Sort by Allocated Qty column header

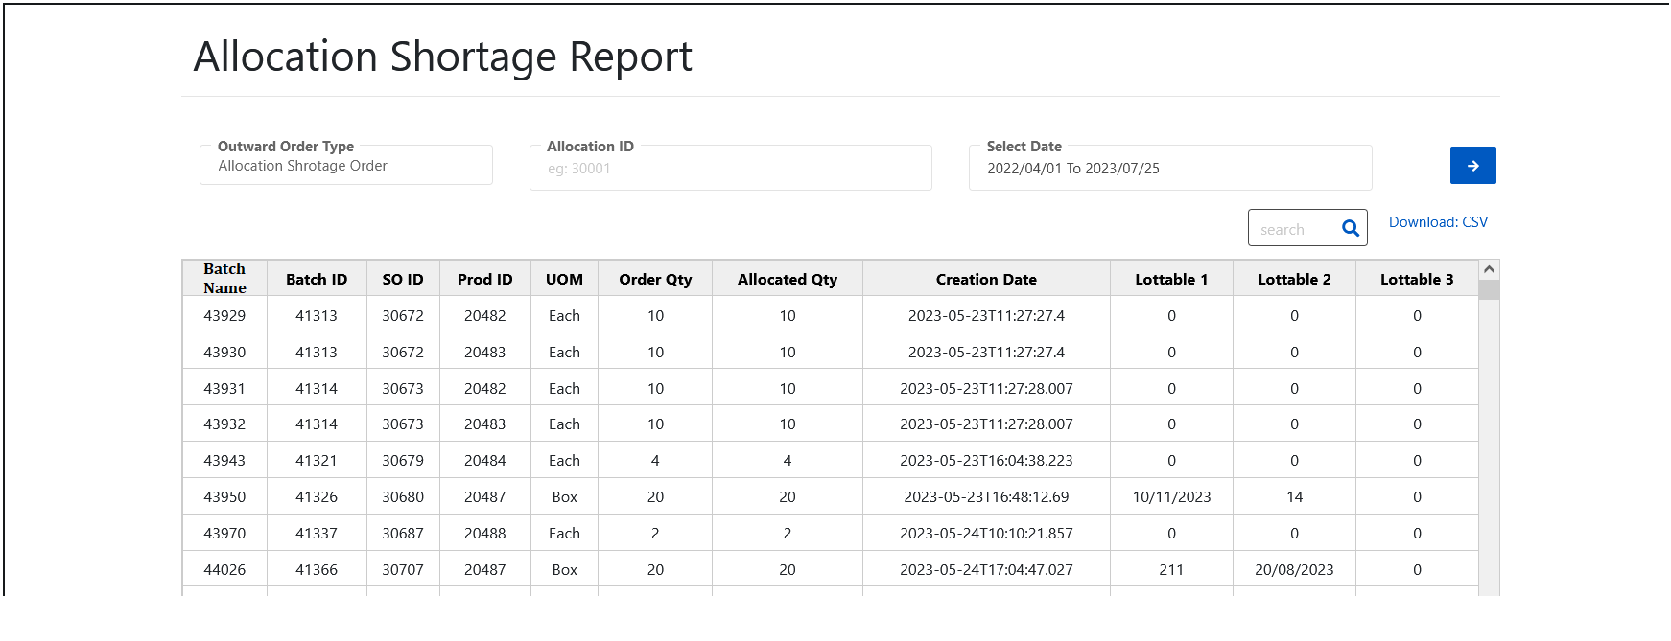pyautogui.click(x=787, y=280)
